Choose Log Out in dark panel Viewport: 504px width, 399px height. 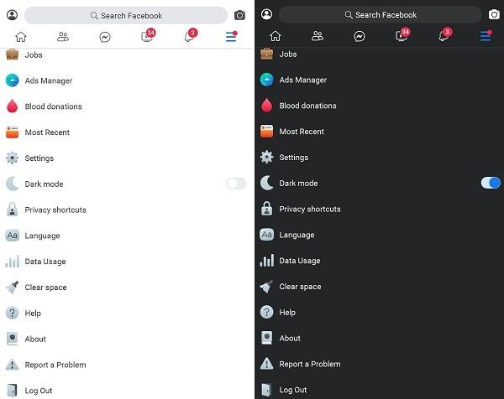pos(293,390)
